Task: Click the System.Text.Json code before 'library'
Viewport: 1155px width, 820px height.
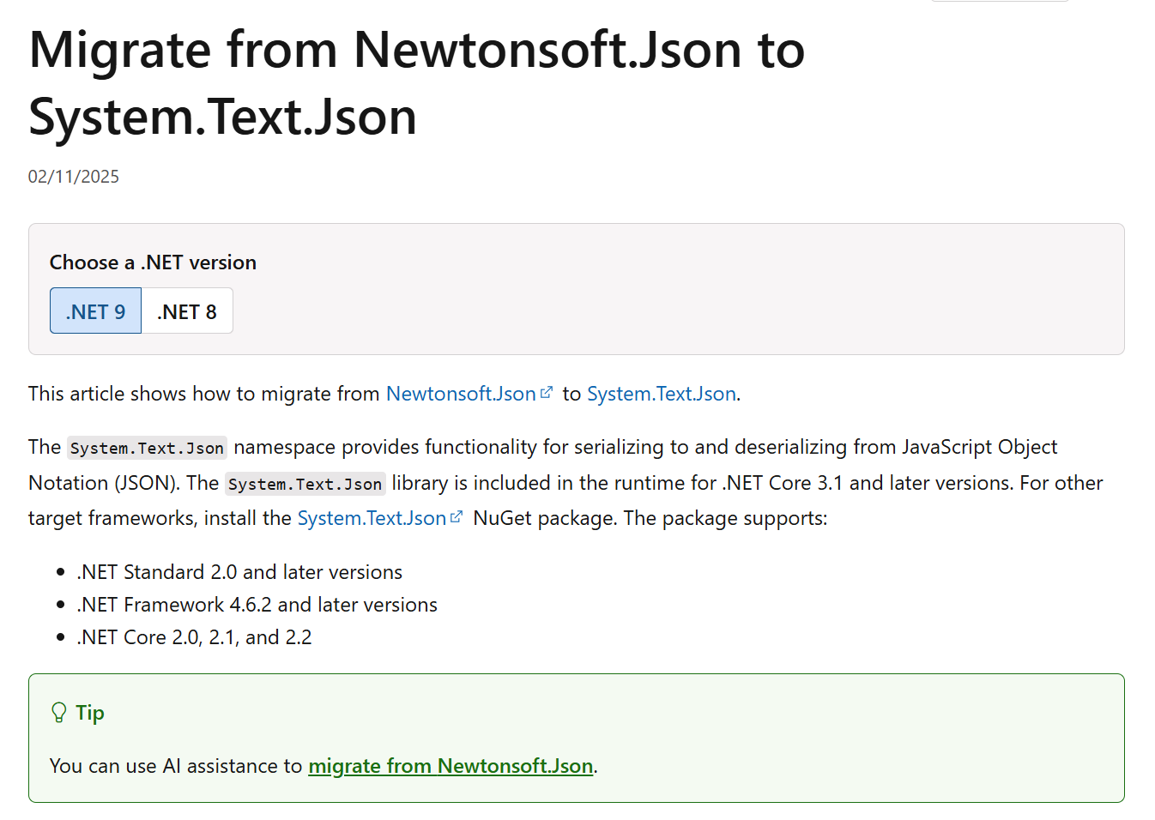Action: [x=305, y=484]
